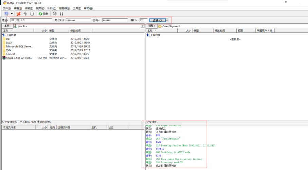Click the queue 状态 column header
Viewport: 308px width, 170px height.
pyautogui.click(x=117, y=128)
